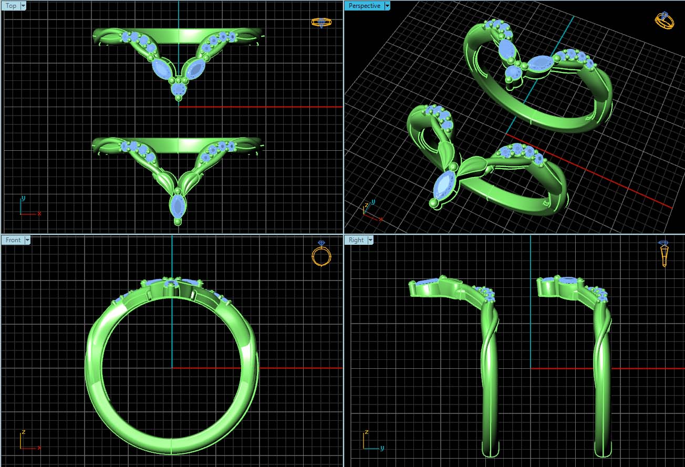Select the Front viewport title label
Screen dimensions: 685x467
click(x=13, y=240)
